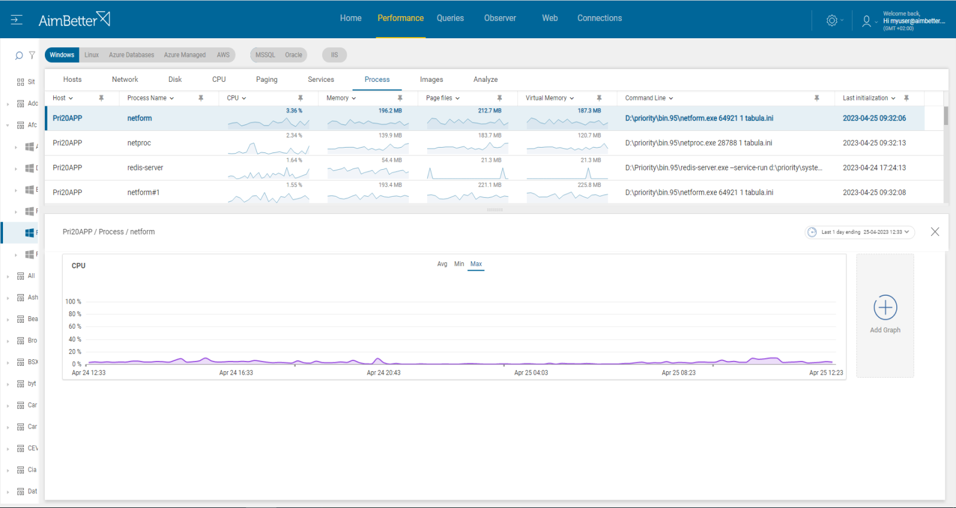Switch to the Images tab
Screen dimensions: 956x508
pyautogui.click(x=431, y=79)
